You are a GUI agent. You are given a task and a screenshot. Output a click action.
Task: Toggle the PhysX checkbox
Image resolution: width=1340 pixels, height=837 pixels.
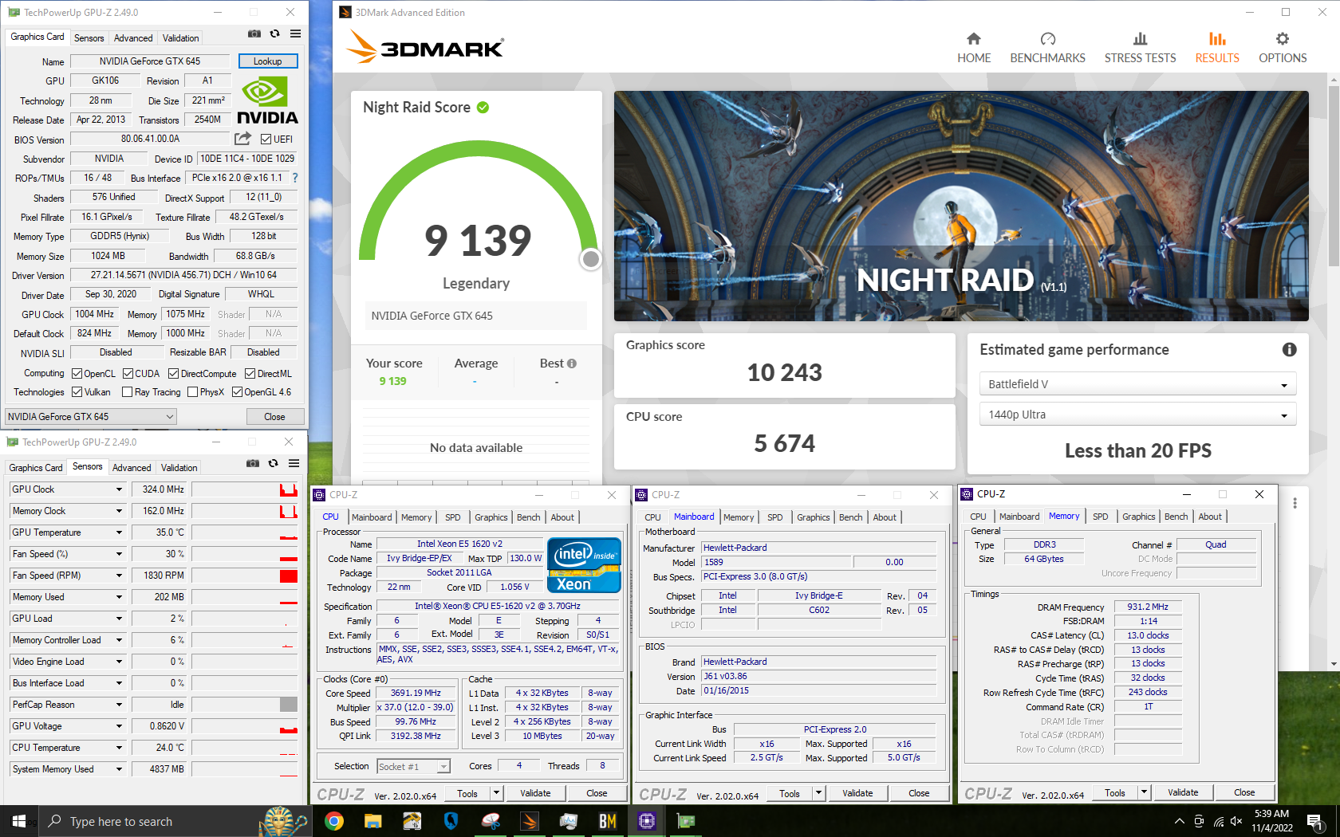pos(192,392)
